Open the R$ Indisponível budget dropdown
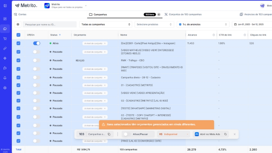272x153 pixels. pyautogui.click(x=173, y=134)
